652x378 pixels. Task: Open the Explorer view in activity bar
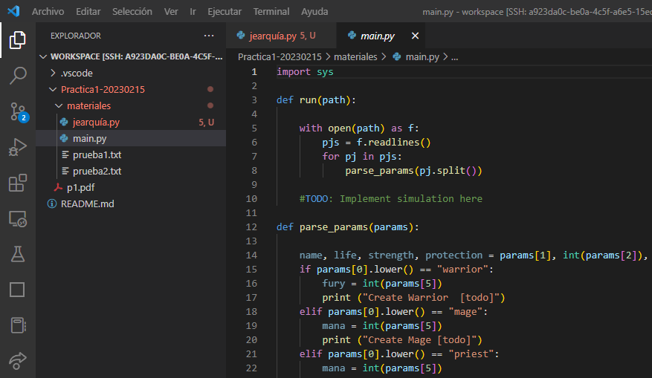[x=17, y=40]
